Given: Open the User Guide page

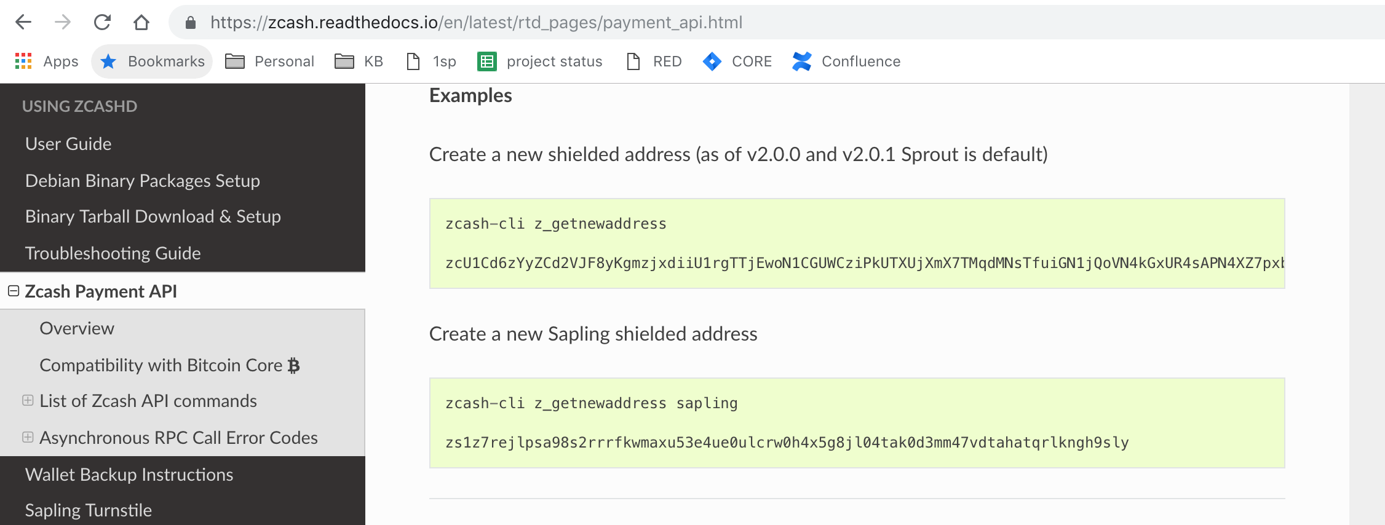Looking at the screenshot, I should coord(68,143).
